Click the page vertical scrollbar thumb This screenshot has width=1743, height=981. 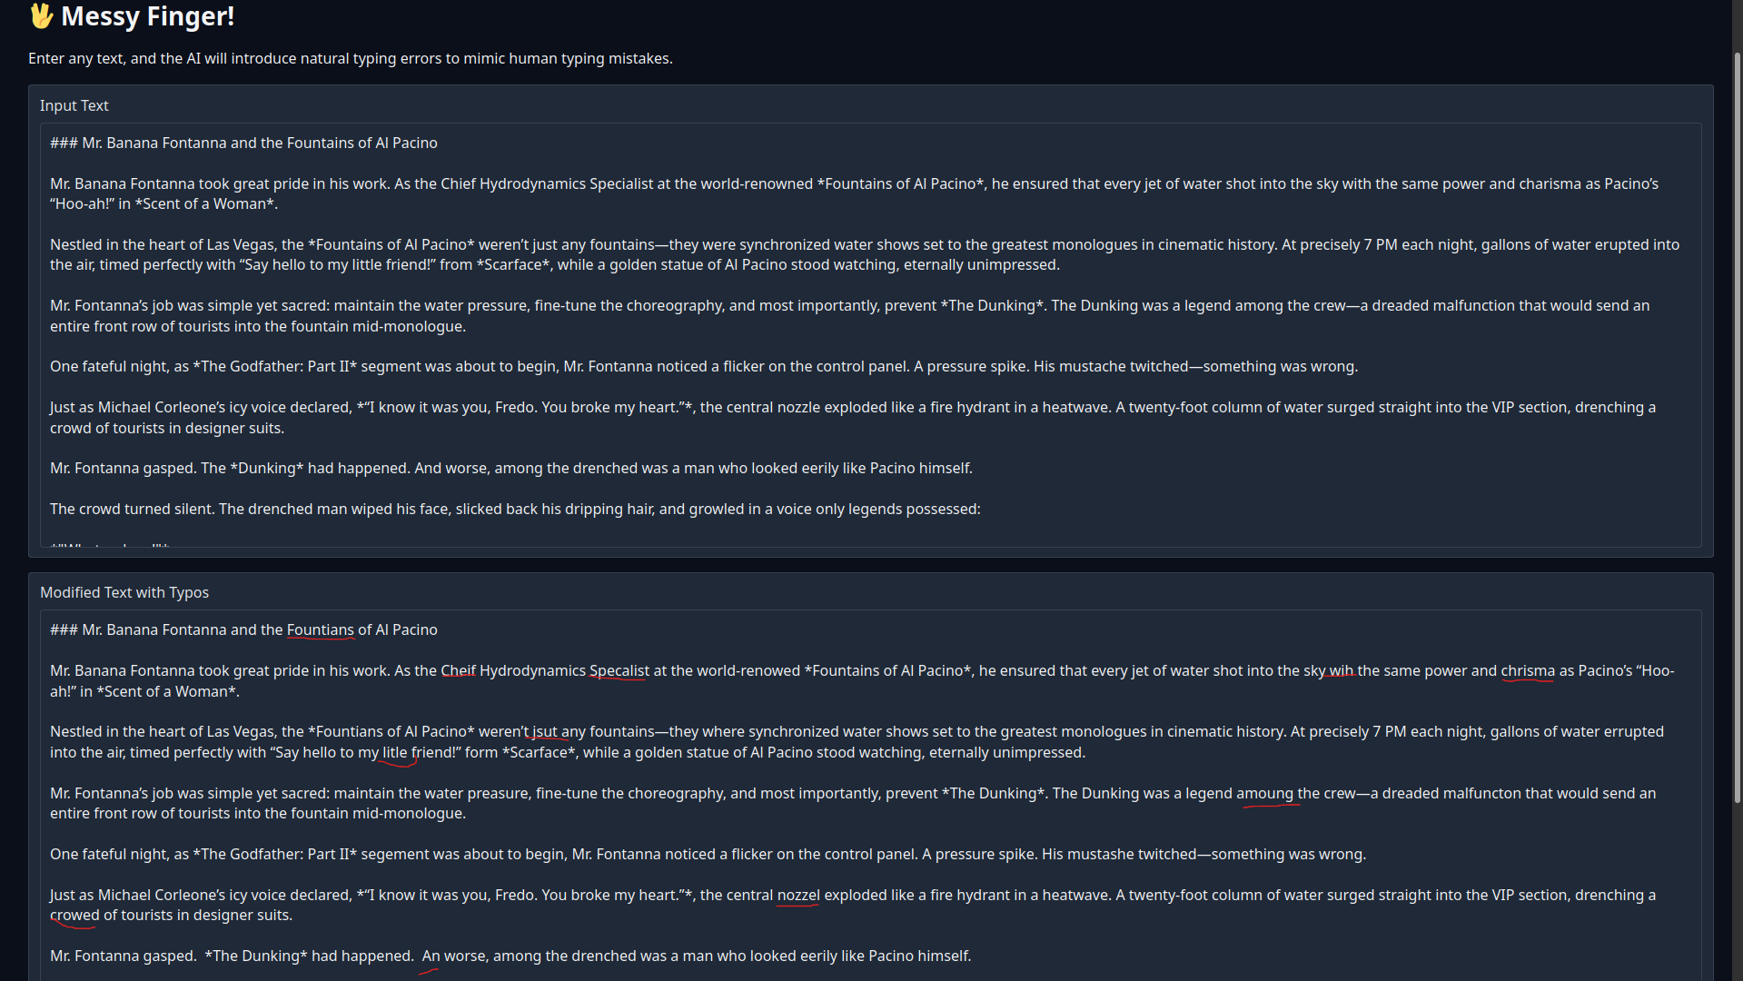click(x=1738, y=427)
